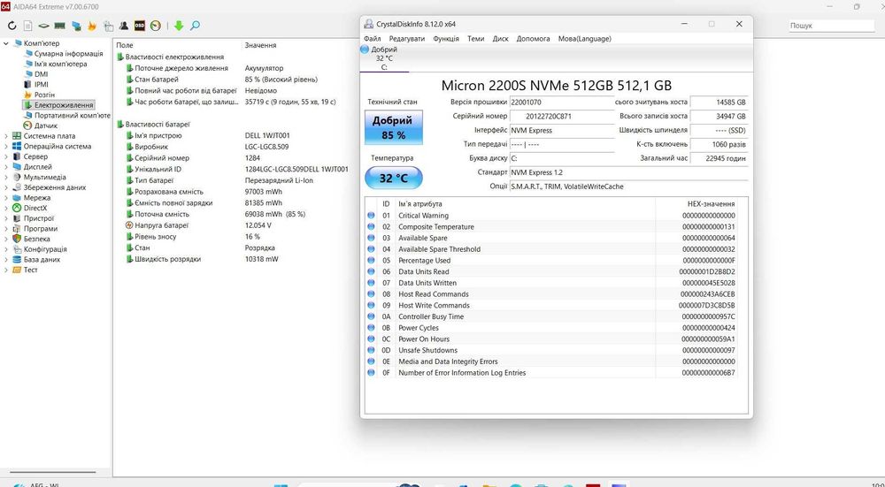Viewport: 885px width, 487px height.
Task: Click the Напруга батареї voltage icon
Action: point(129,225)
